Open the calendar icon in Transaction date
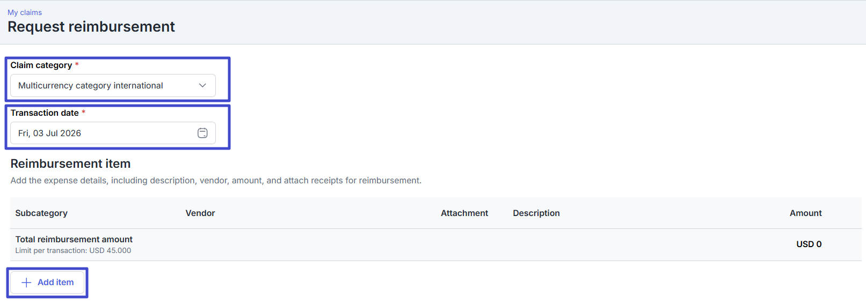Screen dimensions: 866x305 click(202, 133)
